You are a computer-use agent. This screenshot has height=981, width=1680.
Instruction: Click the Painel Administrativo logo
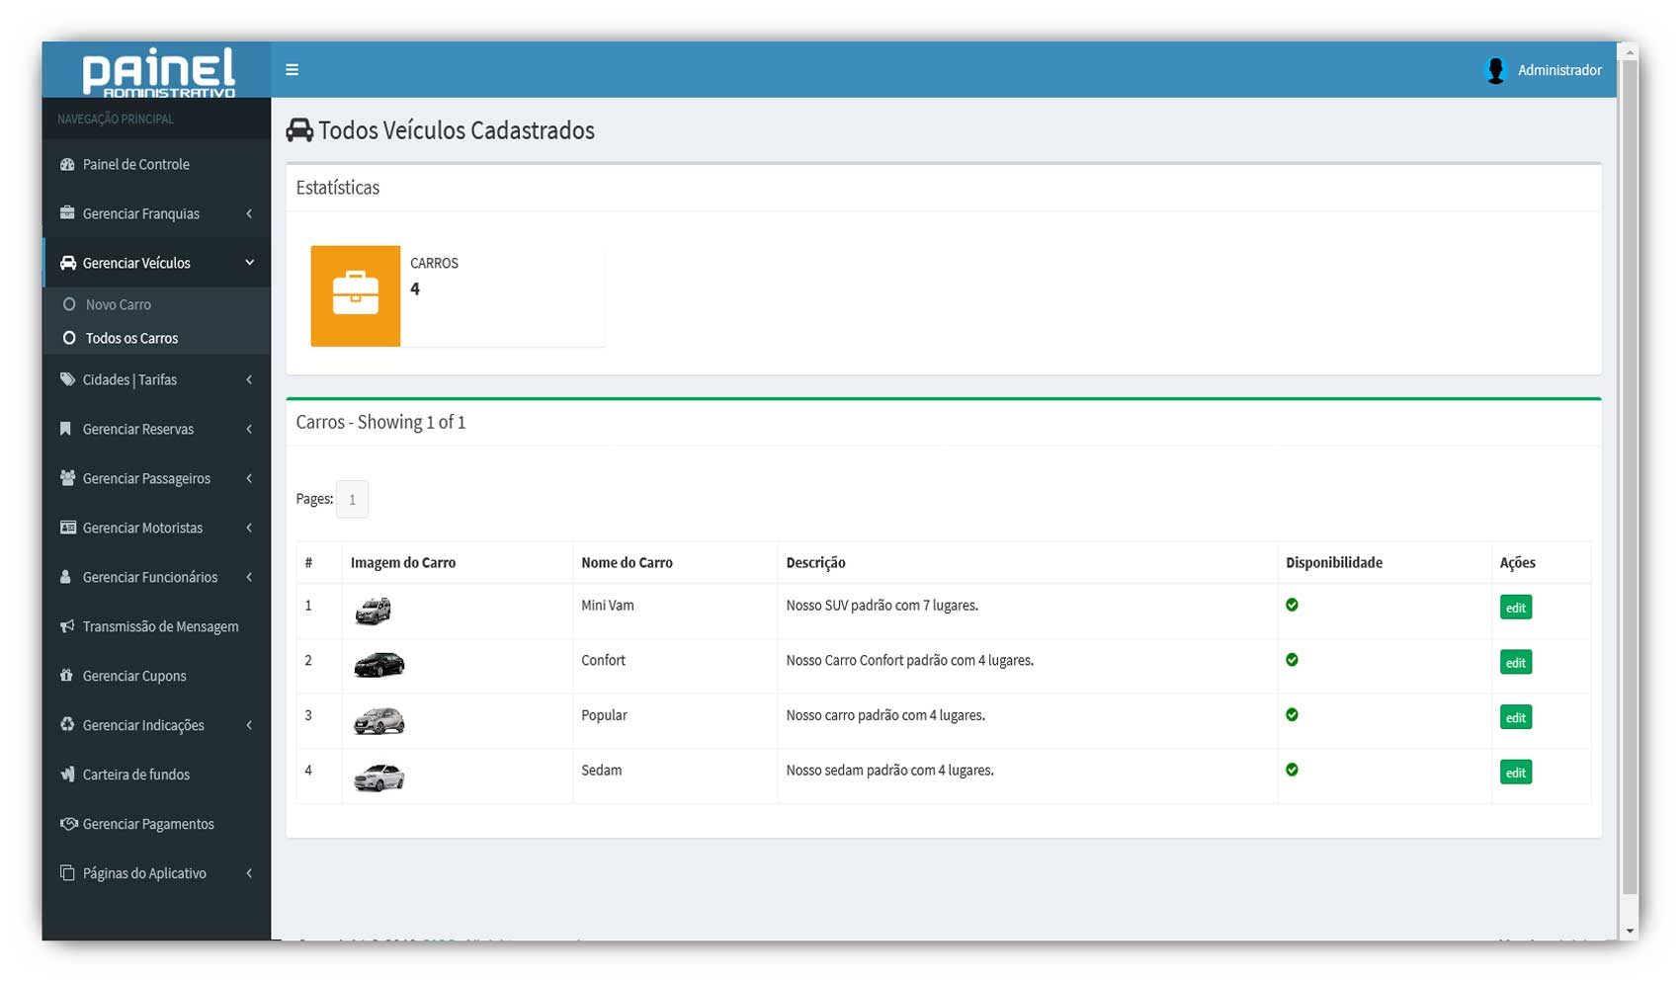click(158, 72)
